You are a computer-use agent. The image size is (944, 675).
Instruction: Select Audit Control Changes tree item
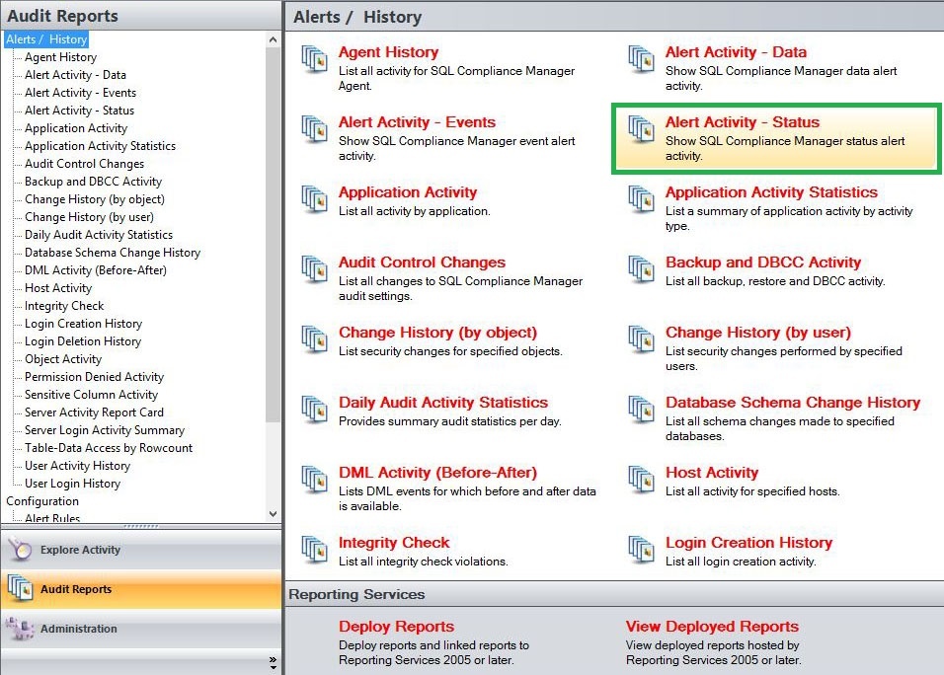point(84,164)
